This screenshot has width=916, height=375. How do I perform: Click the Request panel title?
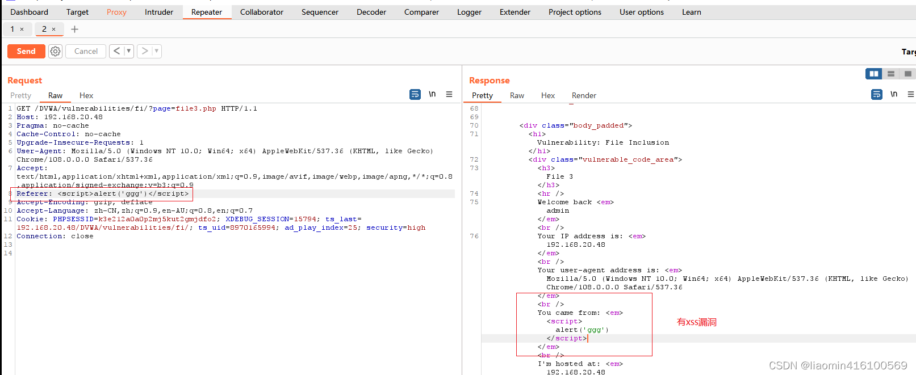click(x=25, y=81)
